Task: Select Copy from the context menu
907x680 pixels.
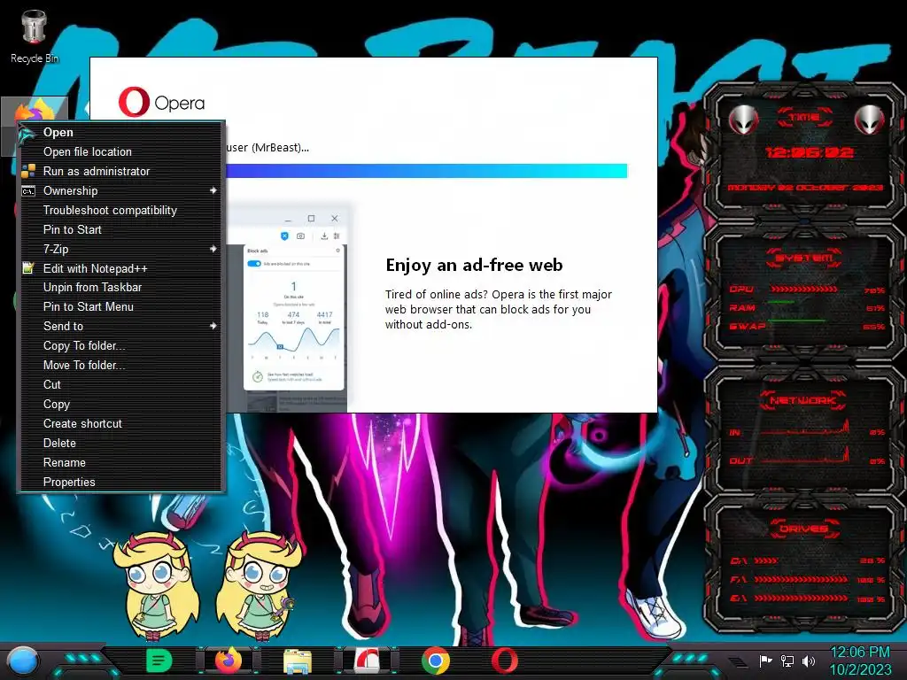Action: (x=120, y=404)
